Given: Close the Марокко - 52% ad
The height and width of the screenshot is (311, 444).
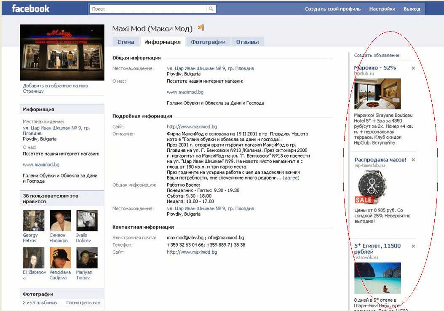Looking at the screenshot, I should pyautogui.click(x=413, y=68).
